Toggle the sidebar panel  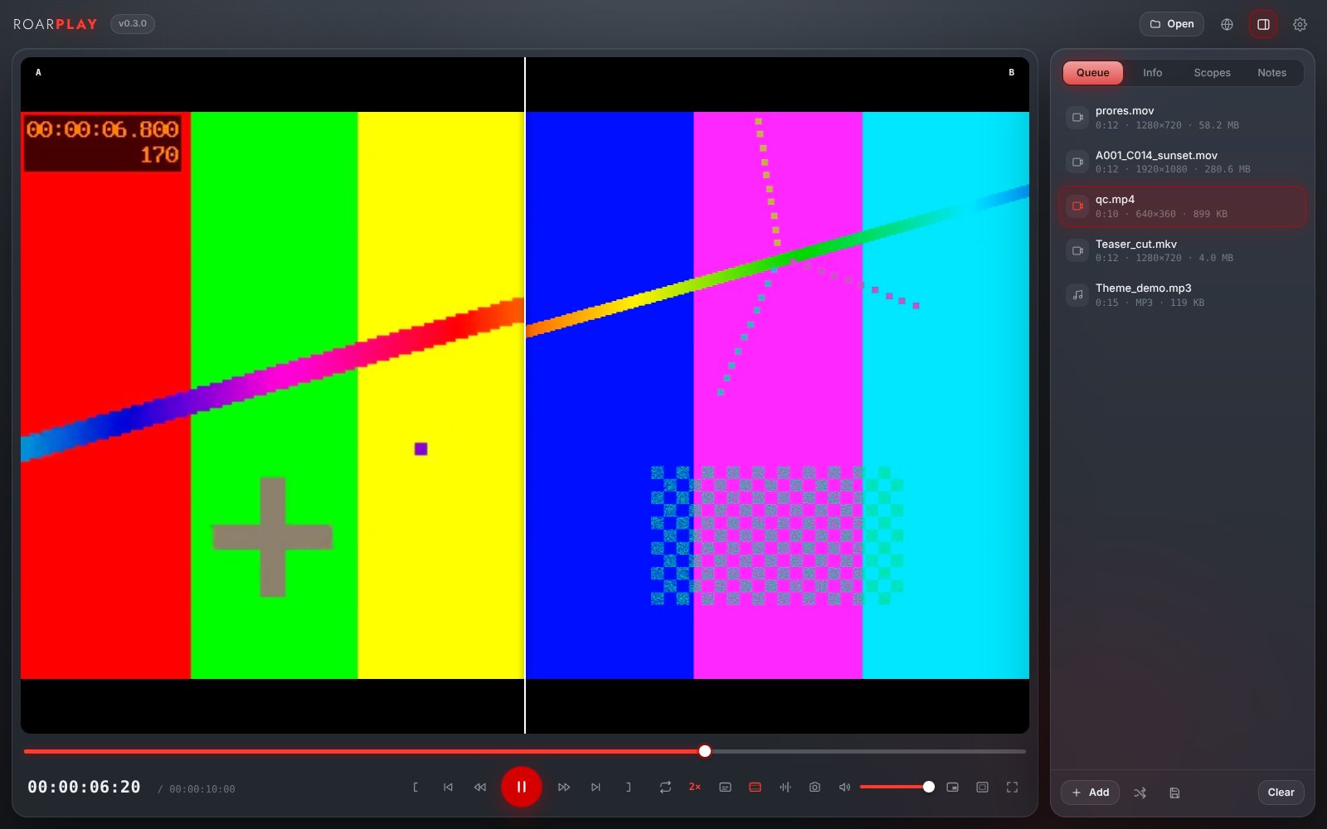(1263, 24)
